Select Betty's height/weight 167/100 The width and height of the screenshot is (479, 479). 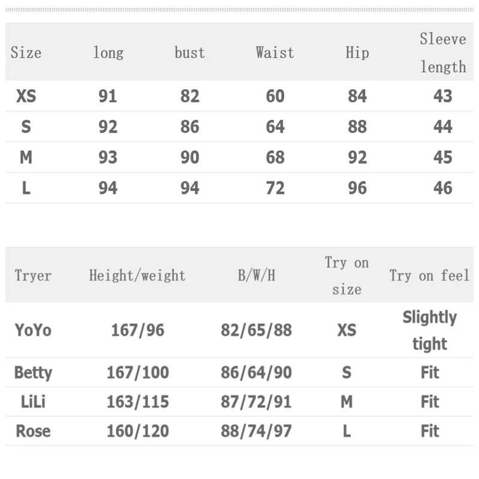click(x=138, y=372)
